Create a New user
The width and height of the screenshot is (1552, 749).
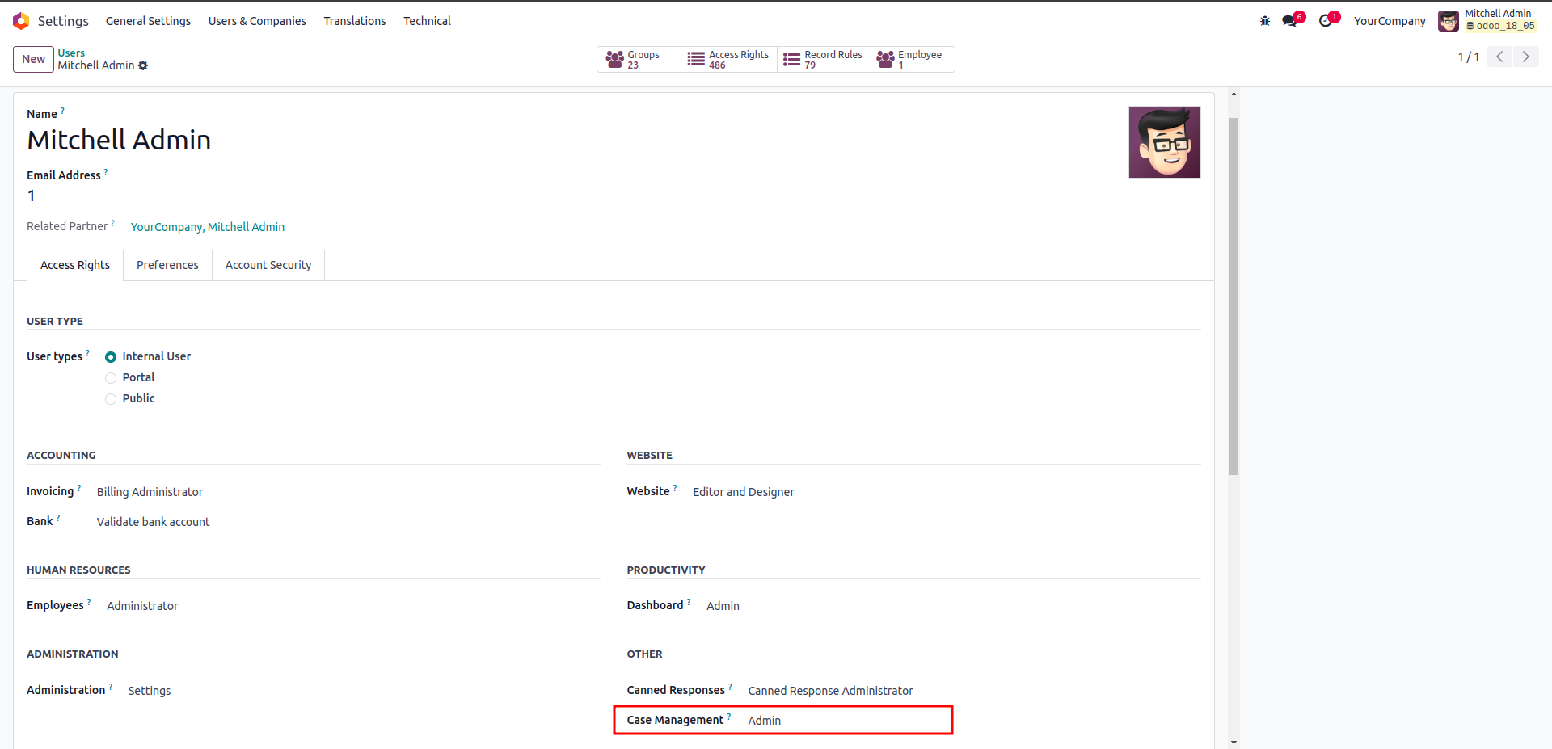[x=33, y=59]
